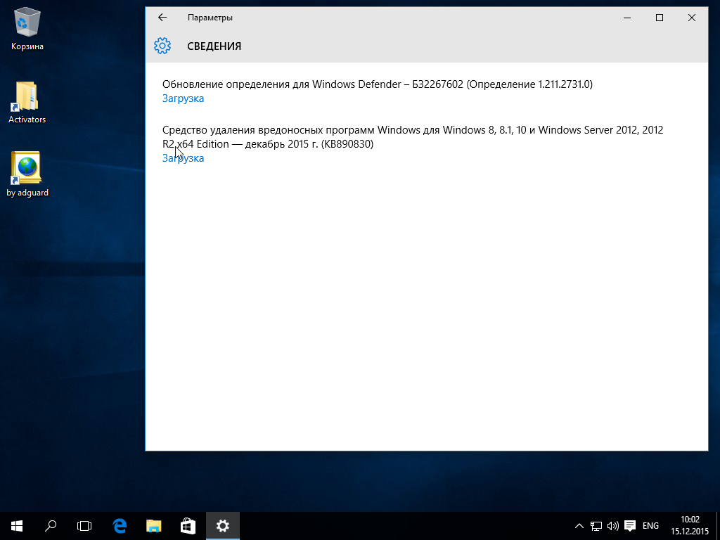Close the Параметры window
720x540 pixels.
point(692,18)
